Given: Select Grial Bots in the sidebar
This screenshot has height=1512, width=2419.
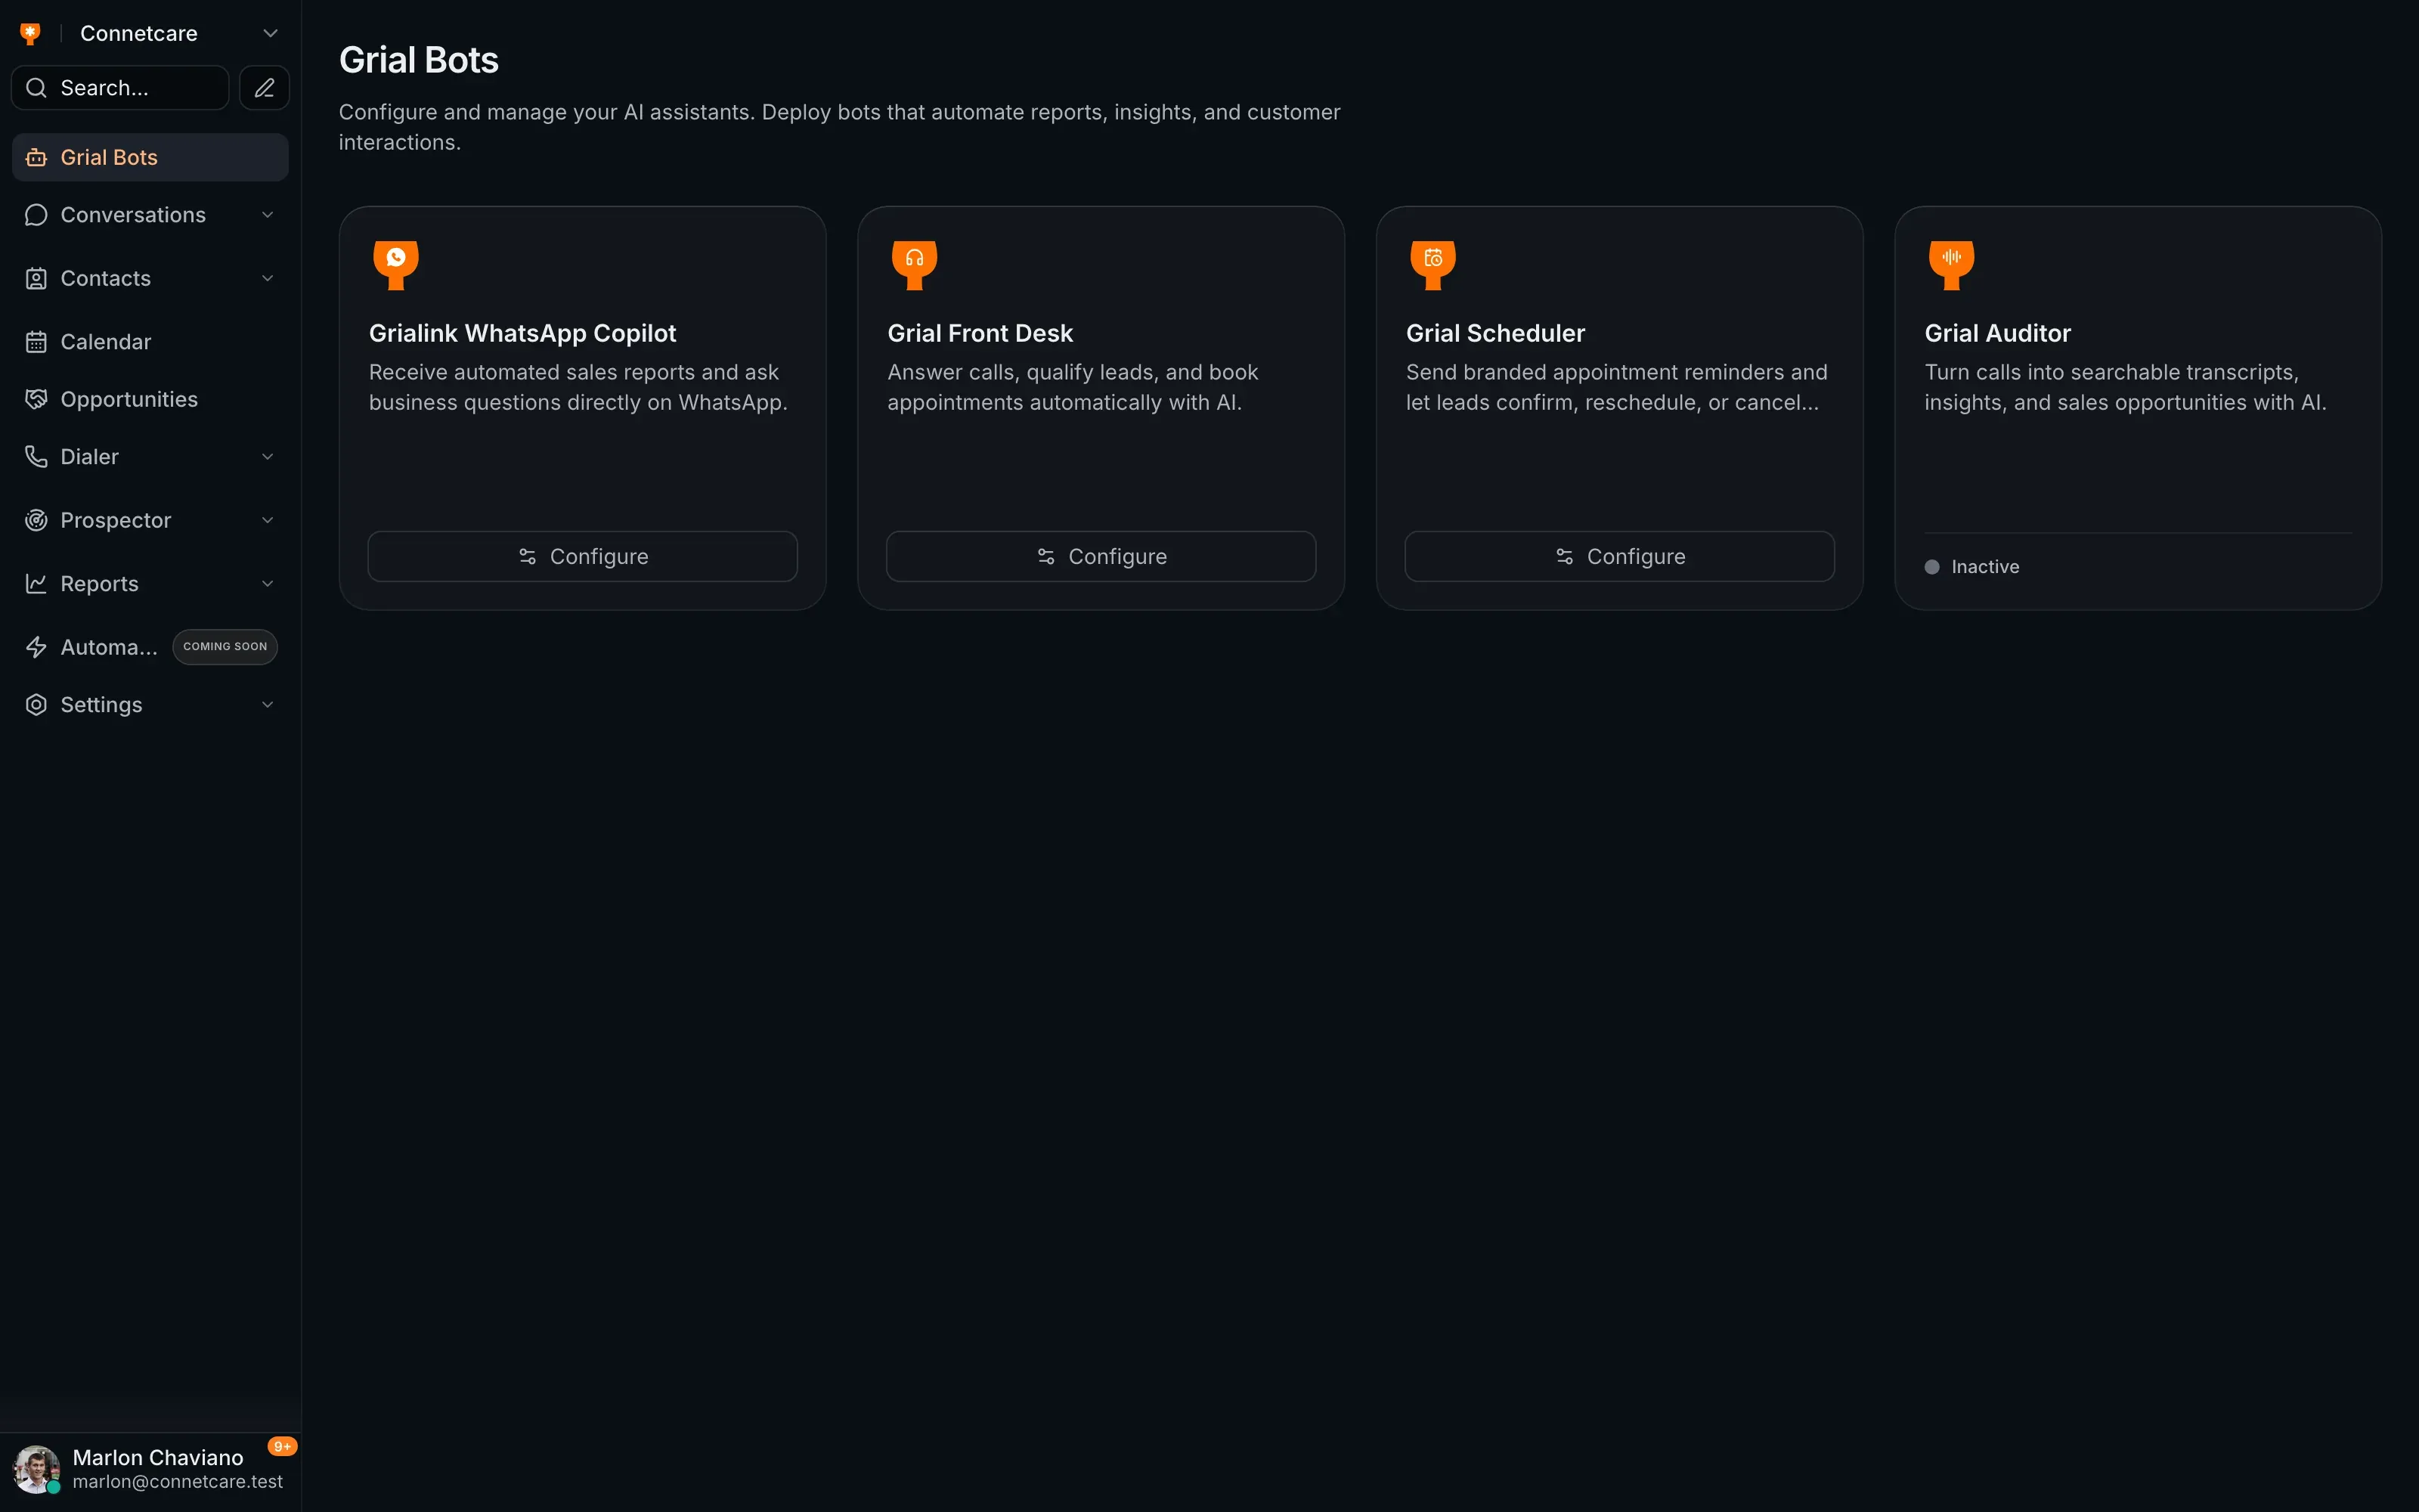Looking at the screenshot, I should (x=150, y=157).
